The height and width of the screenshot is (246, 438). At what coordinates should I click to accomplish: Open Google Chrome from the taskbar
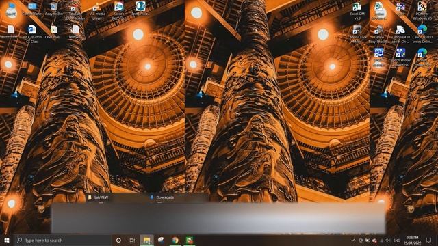(175, 240)
